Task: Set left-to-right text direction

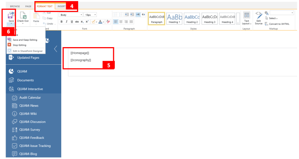Action: (x=138, y=15)
